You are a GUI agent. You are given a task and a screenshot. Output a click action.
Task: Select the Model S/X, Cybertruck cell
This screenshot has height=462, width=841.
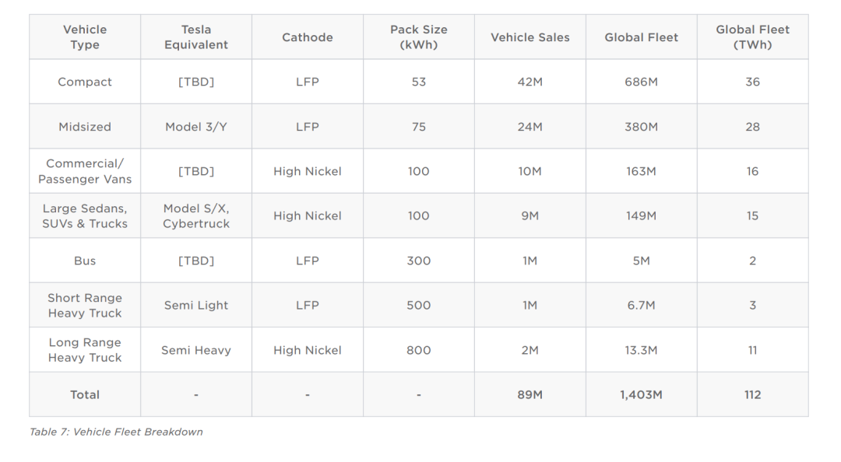(196, 216)
